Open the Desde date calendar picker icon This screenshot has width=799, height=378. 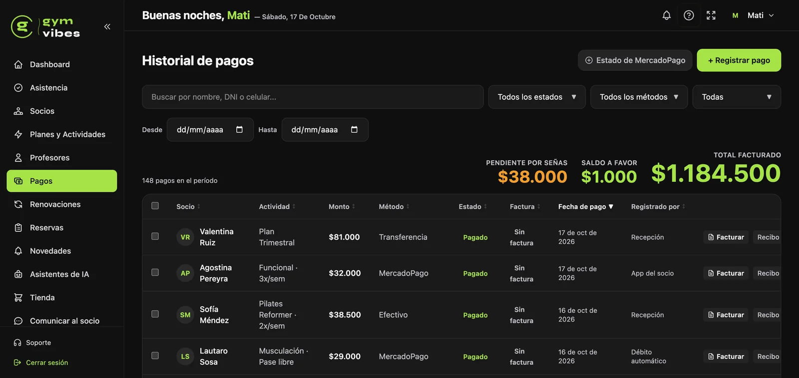(x=240, y=130)
